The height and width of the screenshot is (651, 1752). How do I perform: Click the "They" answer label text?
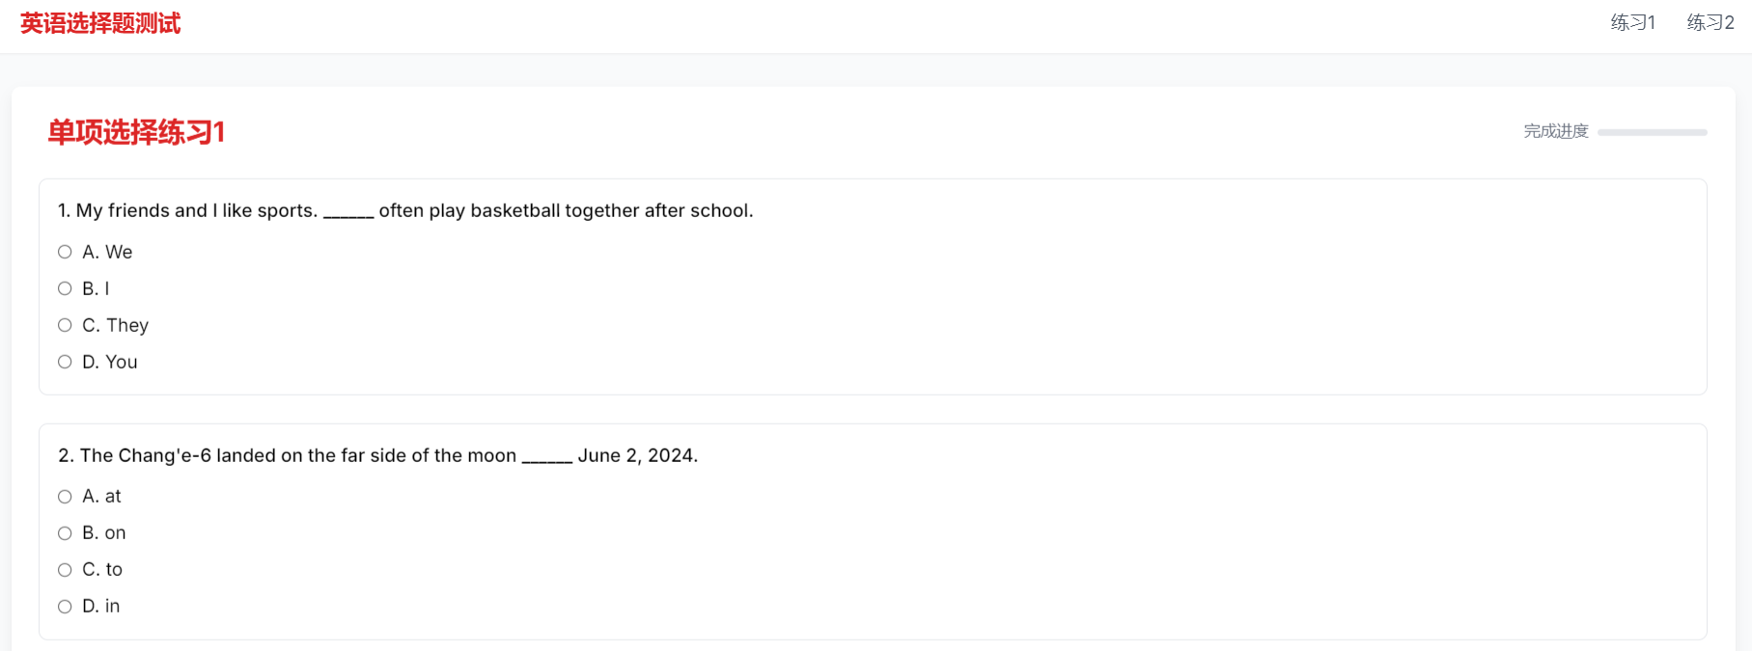pos(127,325)
